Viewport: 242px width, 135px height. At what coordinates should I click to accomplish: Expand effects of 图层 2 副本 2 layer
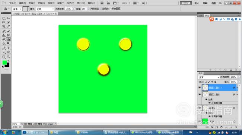point(237,88)
